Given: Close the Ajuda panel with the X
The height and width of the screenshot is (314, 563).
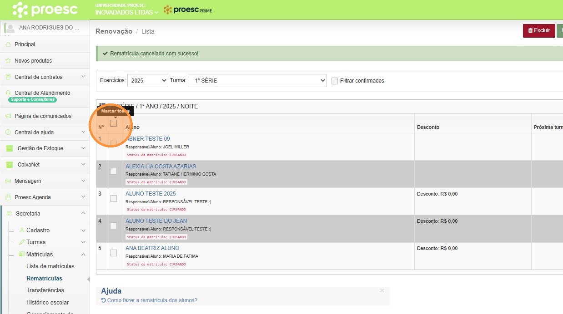Looking at the screenshot, I should pyautogui.click(x=382, y=290).
